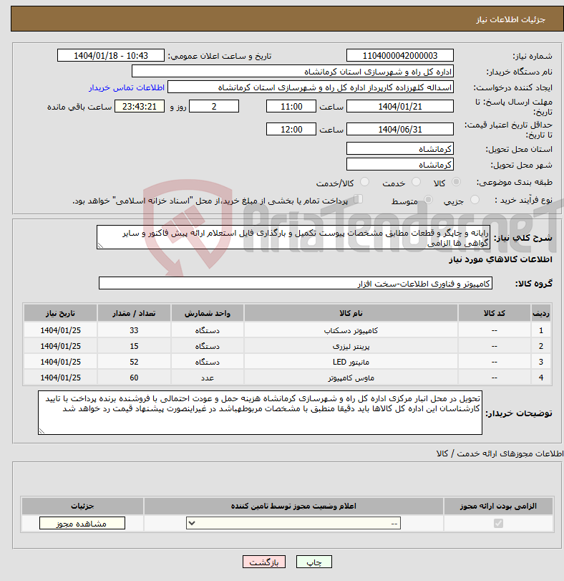Click the remaining days field showing 2

[214, 106]
